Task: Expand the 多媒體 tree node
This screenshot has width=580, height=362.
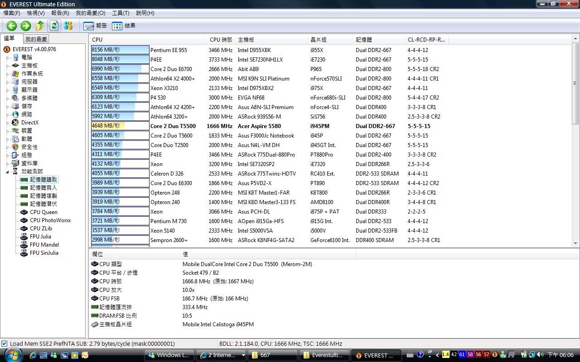Action: click(8, 98)
